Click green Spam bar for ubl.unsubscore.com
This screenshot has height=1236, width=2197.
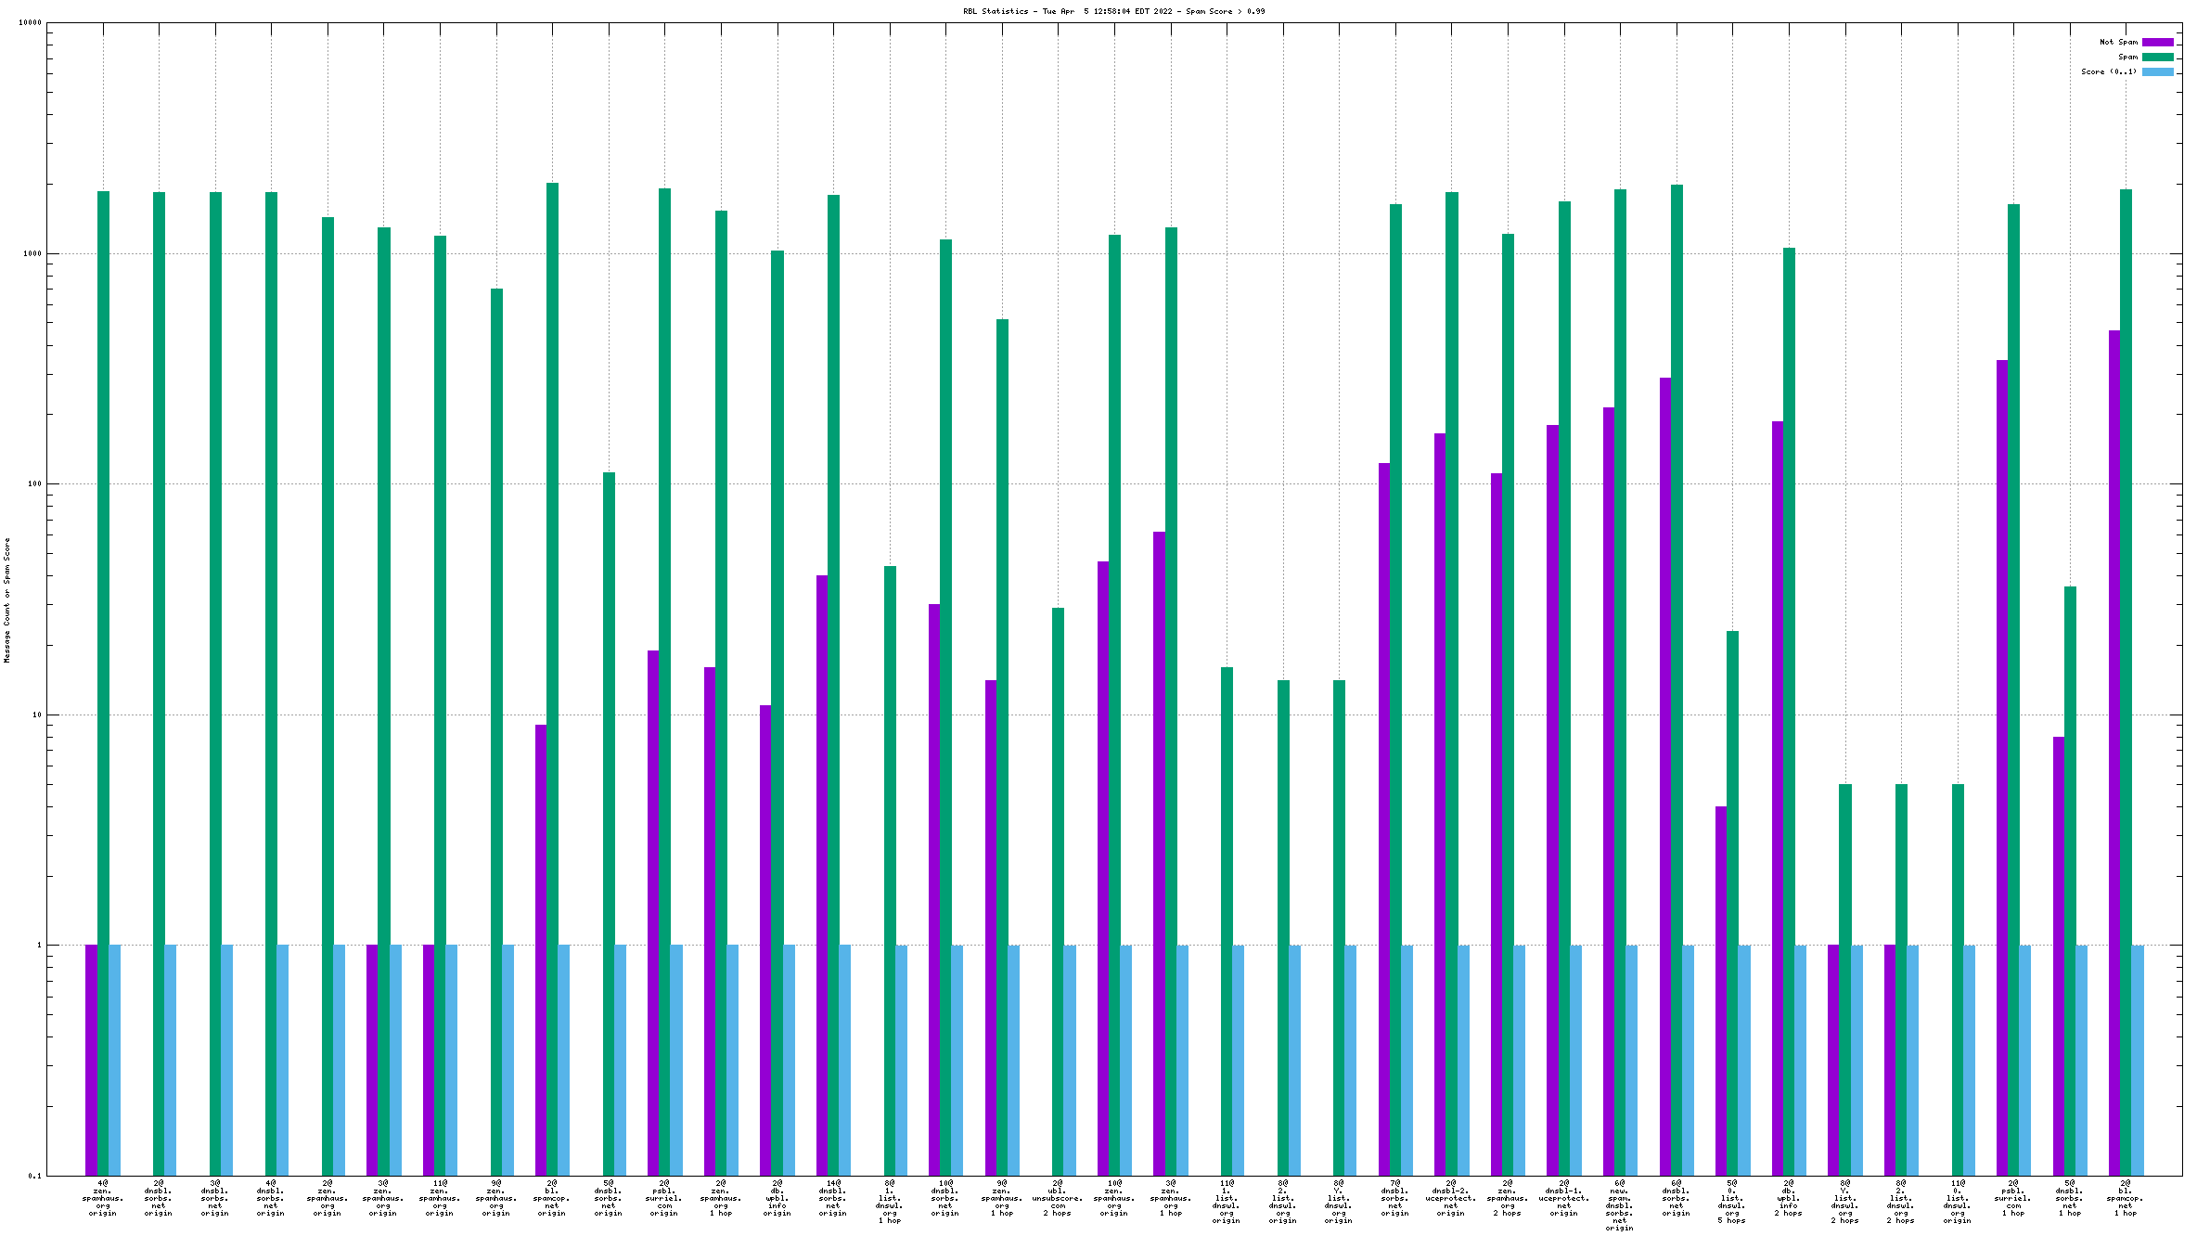pyautogui.click(x=1058, y=882)
